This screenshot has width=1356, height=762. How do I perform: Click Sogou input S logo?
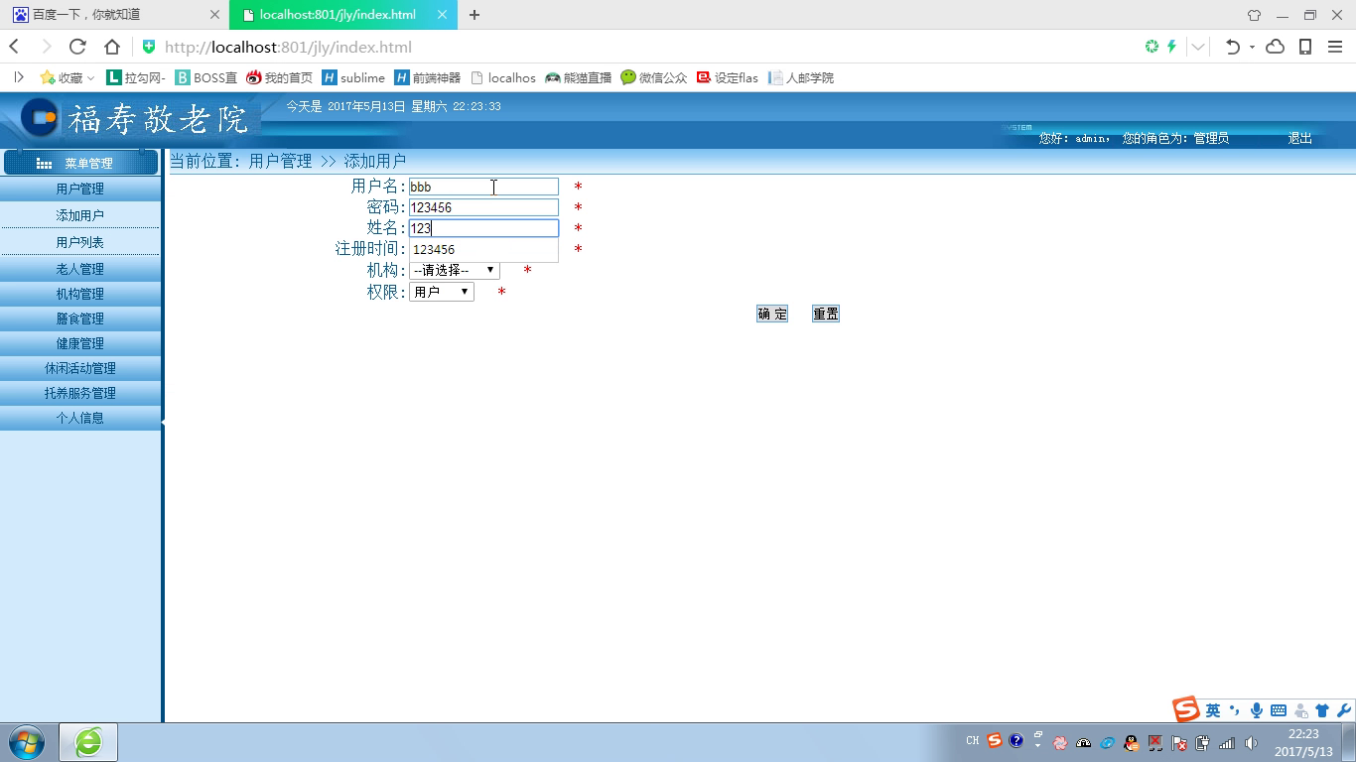point(1186,709)
